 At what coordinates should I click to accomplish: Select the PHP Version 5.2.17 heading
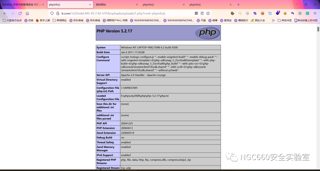pyautogui.click(x=114, y=31)
